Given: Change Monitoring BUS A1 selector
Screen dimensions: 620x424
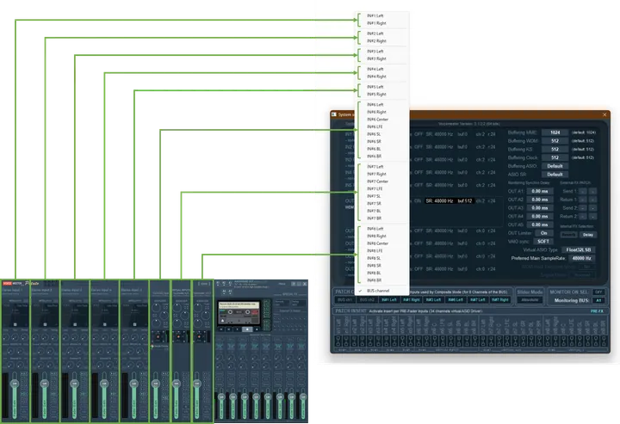Looking at the screenshot, I should click(598, 300).
